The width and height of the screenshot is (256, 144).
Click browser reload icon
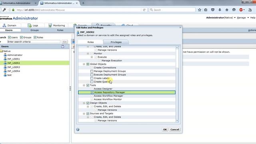tap(144, 10)
